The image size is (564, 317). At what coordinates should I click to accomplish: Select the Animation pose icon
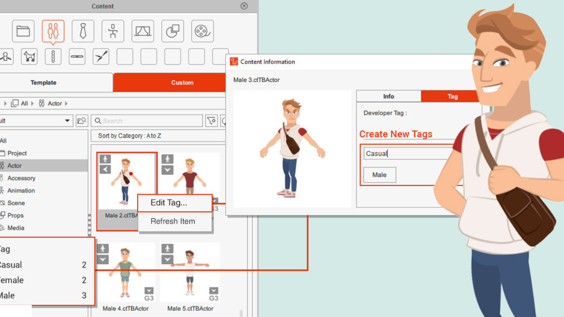[x=113, y=31]
